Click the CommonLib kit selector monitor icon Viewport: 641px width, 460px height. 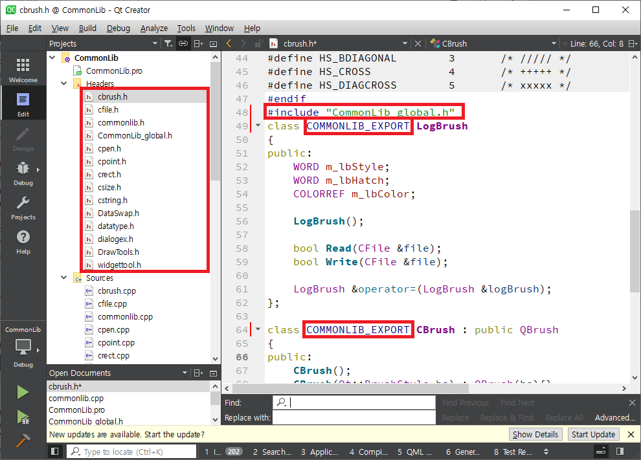(x=23, y=347)
